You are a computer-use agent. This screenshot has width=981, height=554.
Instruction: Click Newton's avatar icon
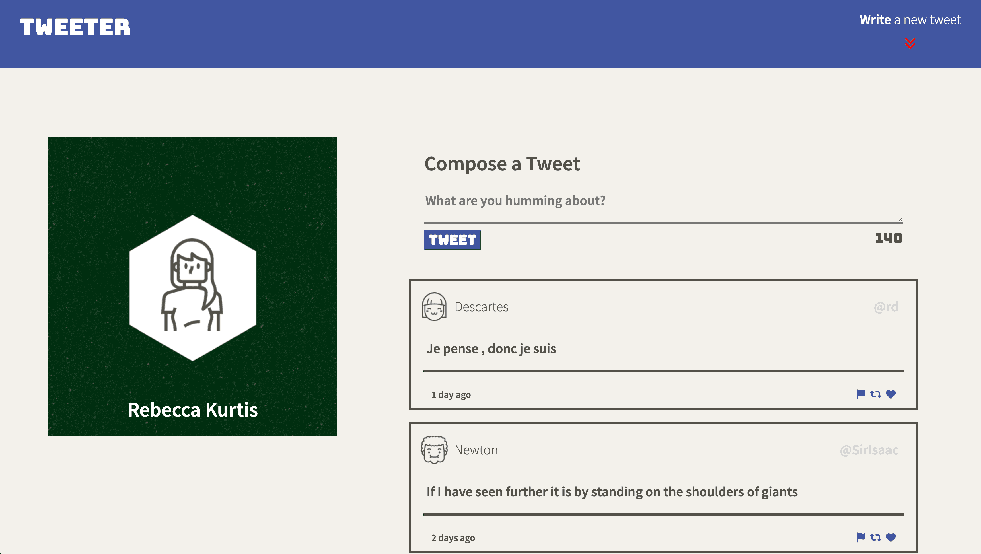pos(434,450)
